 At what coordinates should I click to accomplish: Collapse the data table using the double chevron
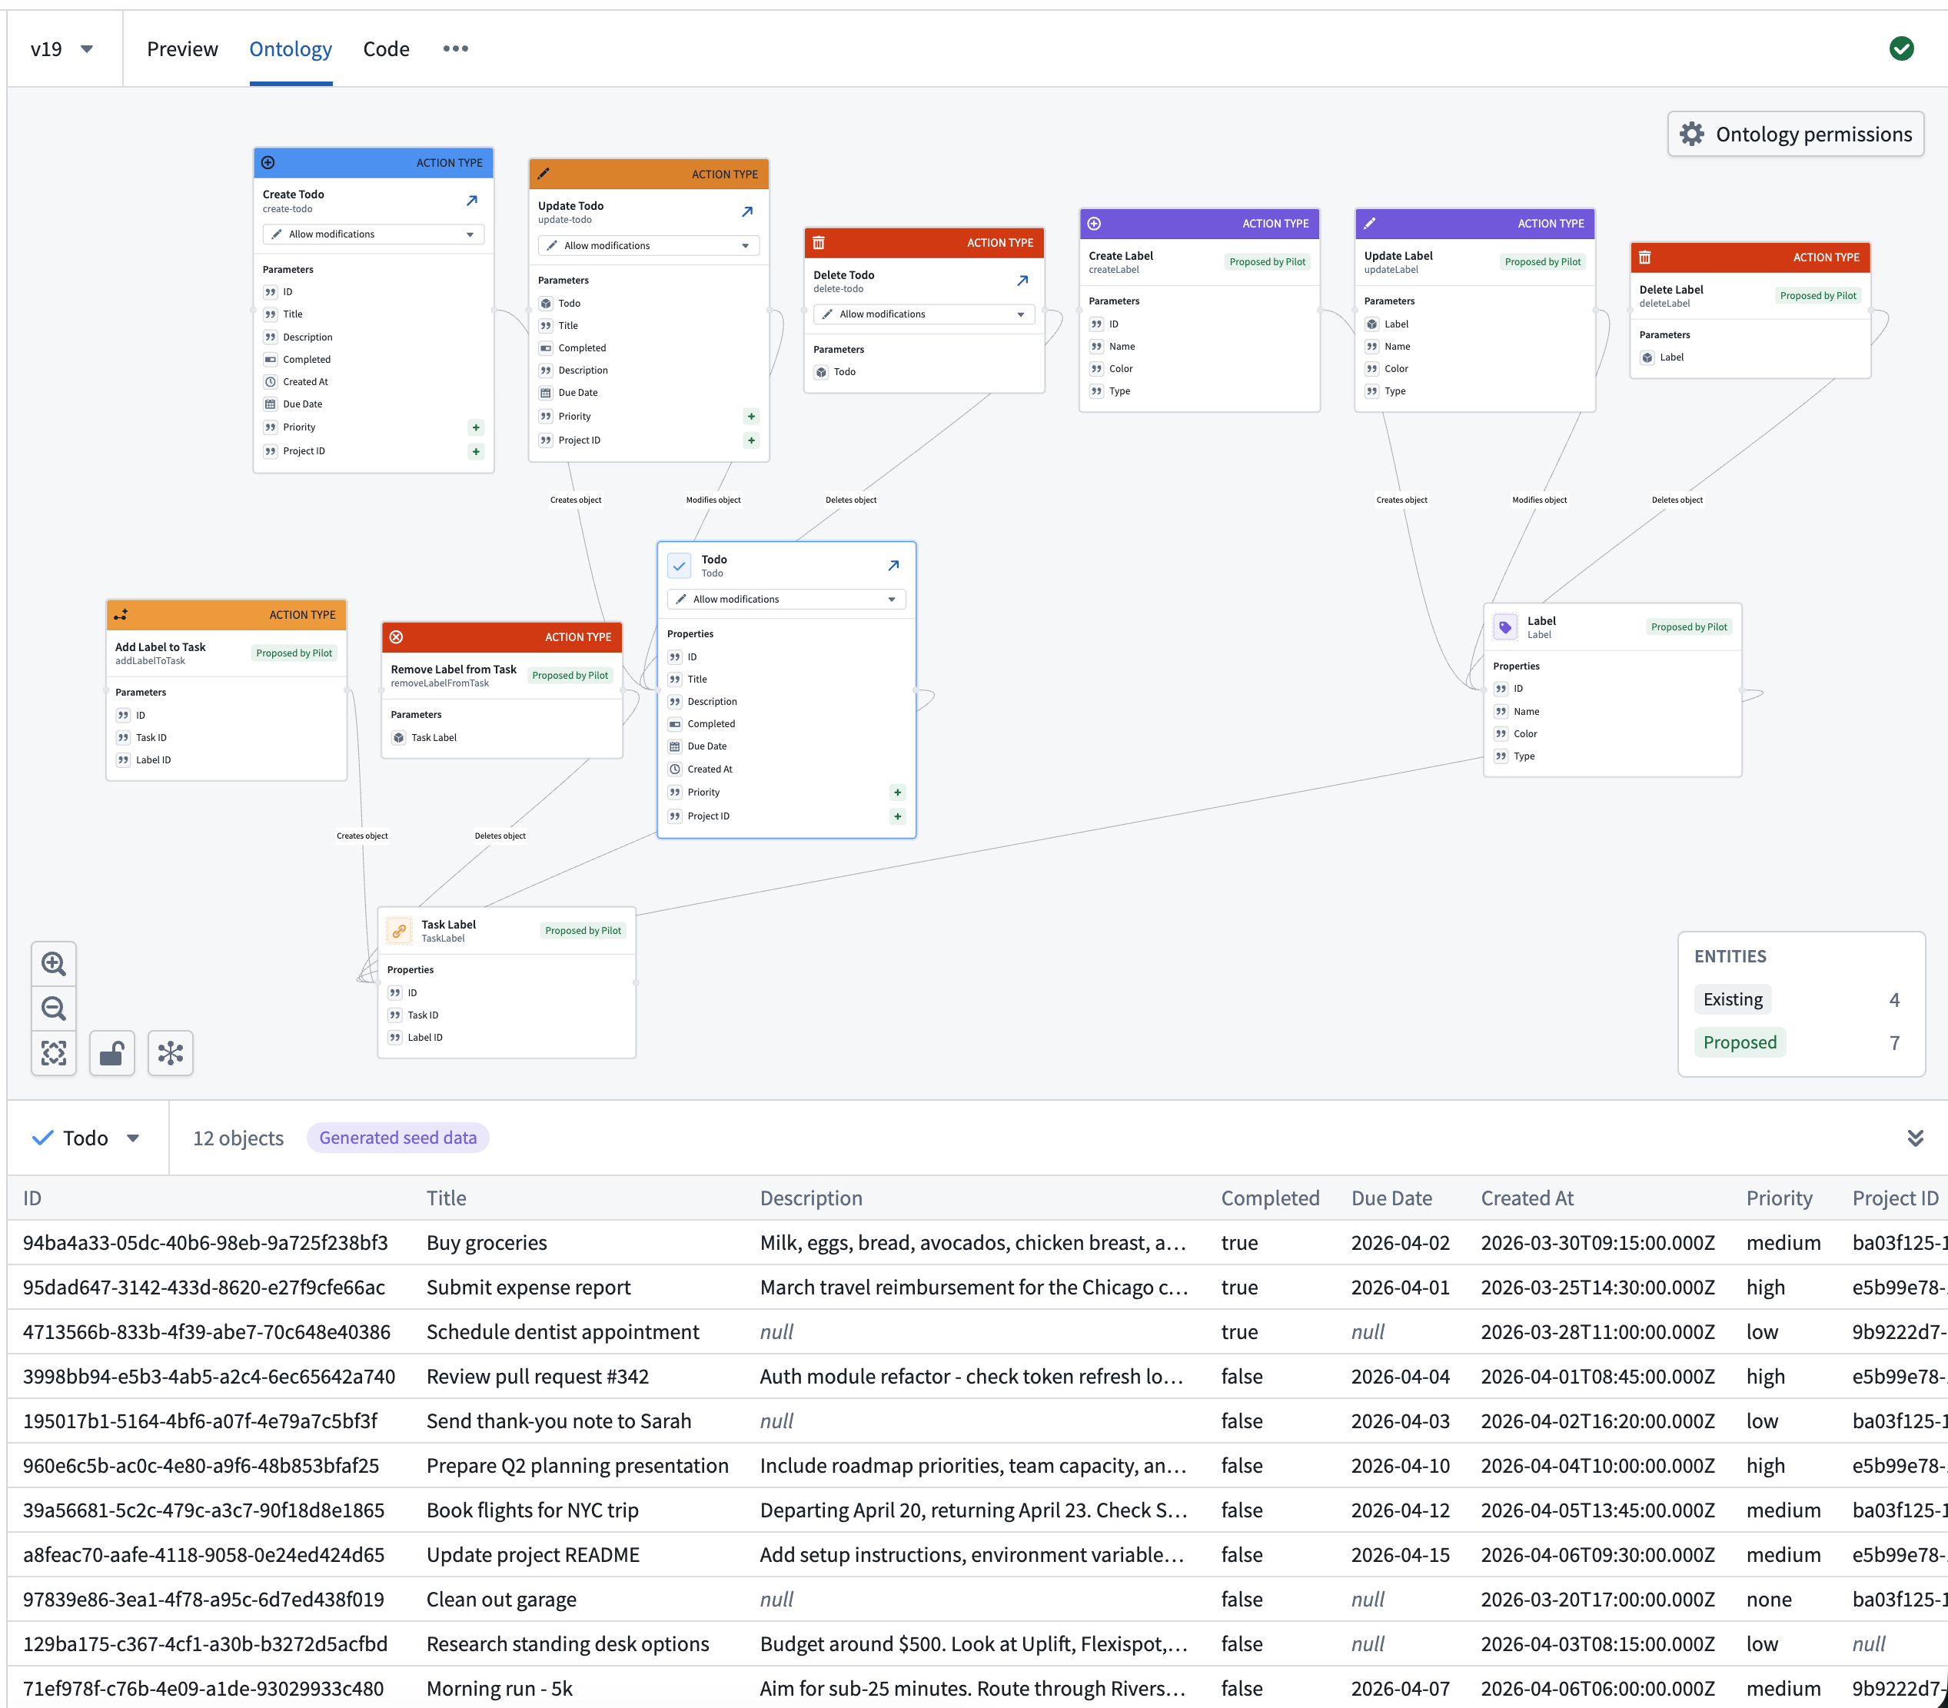click(1916, 1137)
